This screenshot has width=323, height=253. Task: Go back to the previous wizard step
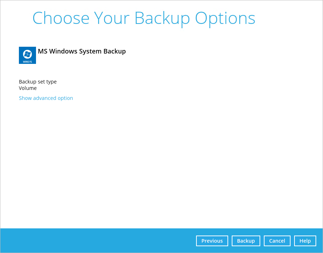212,241
